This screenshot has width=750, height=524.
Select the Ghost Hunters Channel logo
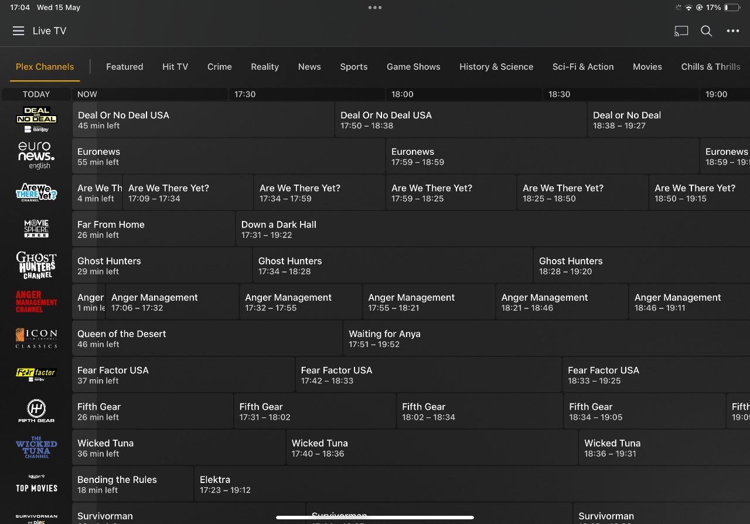(x=36, y=265)
